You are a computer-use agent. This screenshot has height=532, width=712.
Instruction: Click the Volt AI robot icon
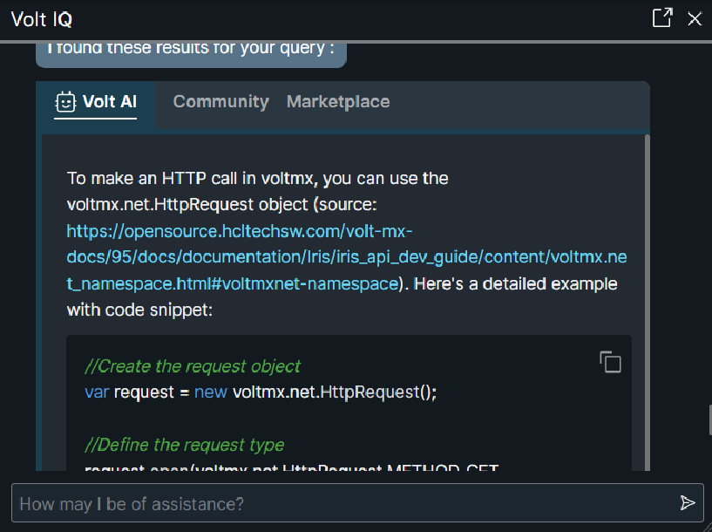point(65,102)
